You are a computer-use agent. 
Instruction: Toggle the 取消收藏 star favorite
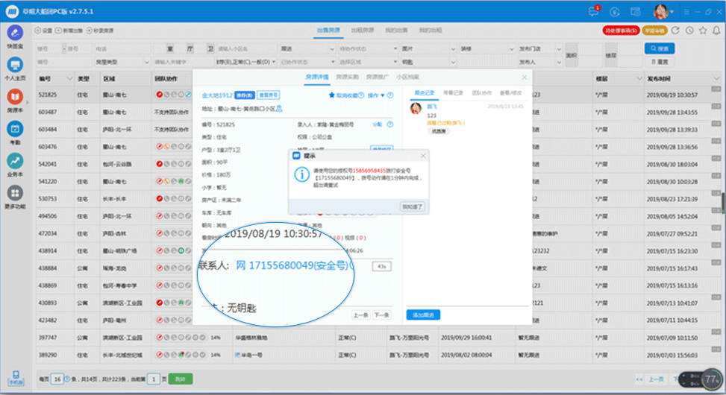coord(345,95)
